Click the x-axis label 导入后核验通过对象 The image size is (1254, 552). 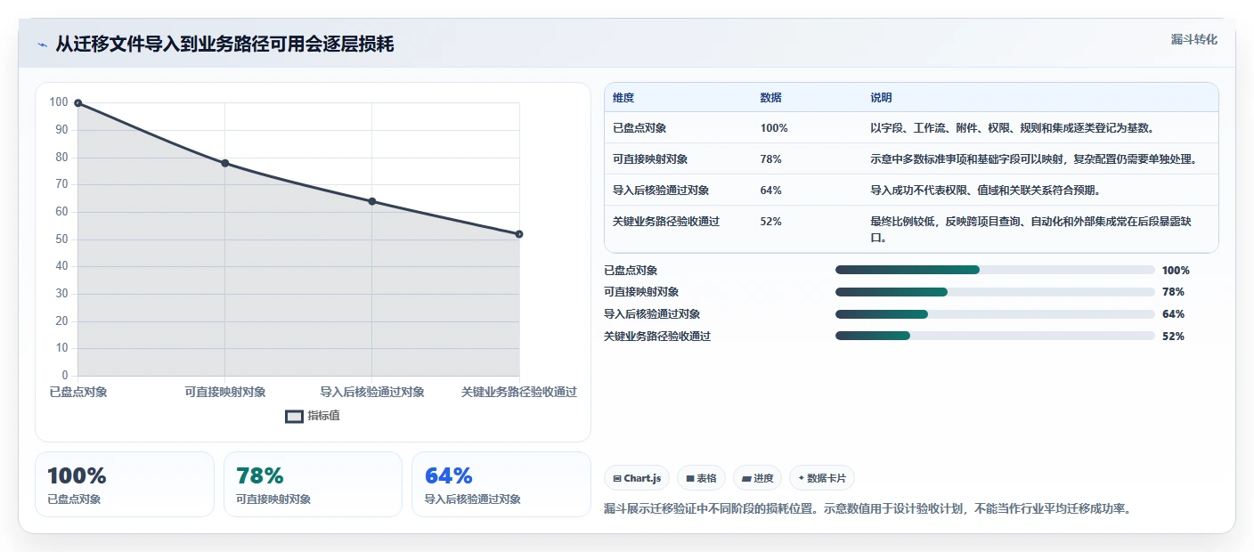tap(372, 392)
